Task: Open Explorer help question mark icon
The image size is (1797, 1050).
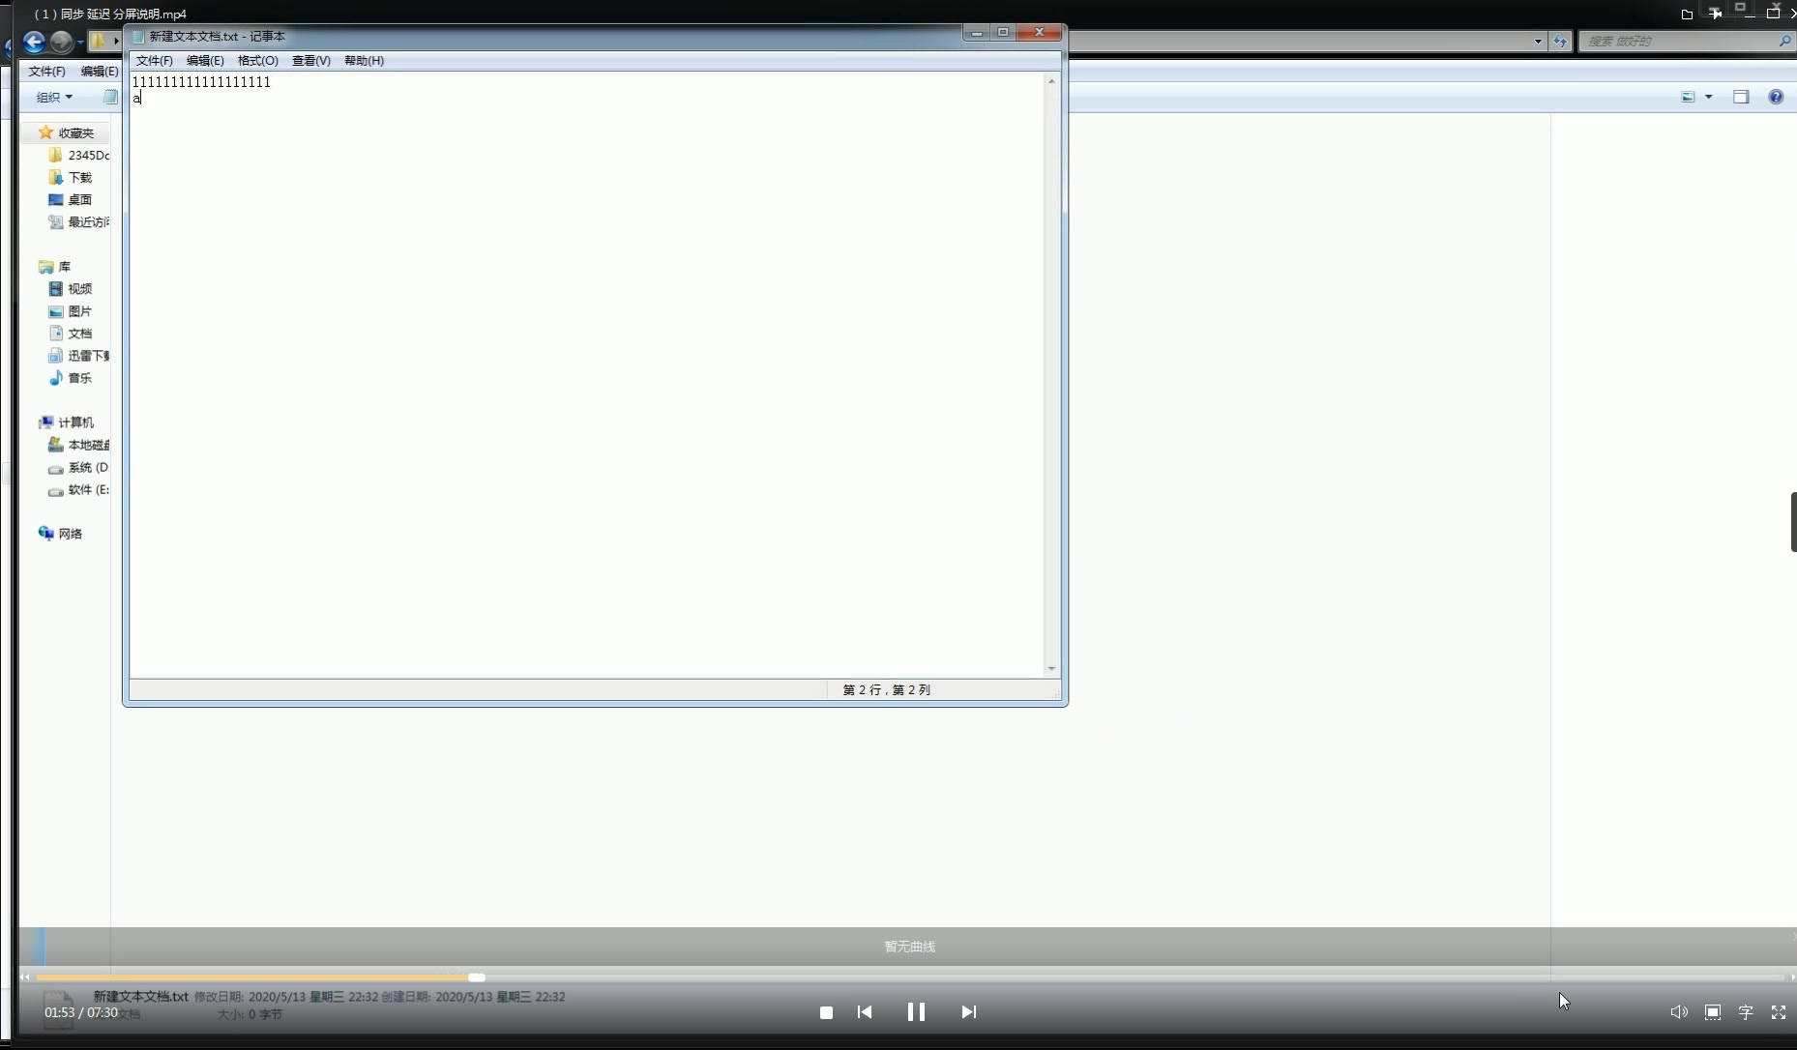Action: click(x=1776, y=97)
